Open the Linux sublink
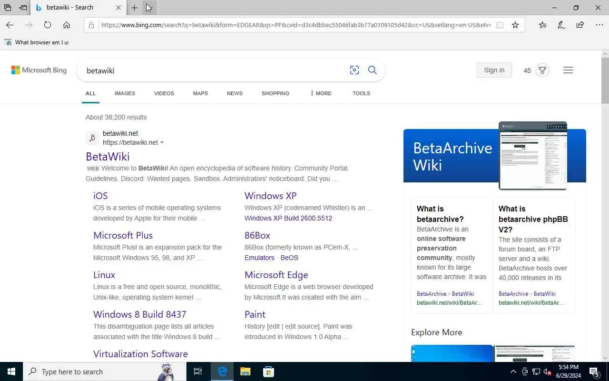Viewport: 609px width, 381px height. (x=104, y=275)
